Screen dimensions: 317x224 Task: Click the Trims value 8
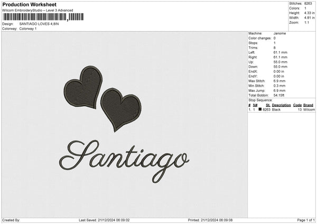point(275,48)
